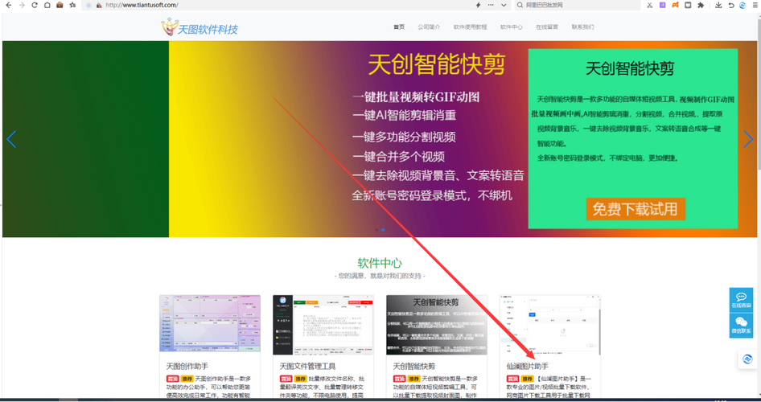Click the undo closed tab icon
This screenshot has height=402, width=761.
pos(731,5)
